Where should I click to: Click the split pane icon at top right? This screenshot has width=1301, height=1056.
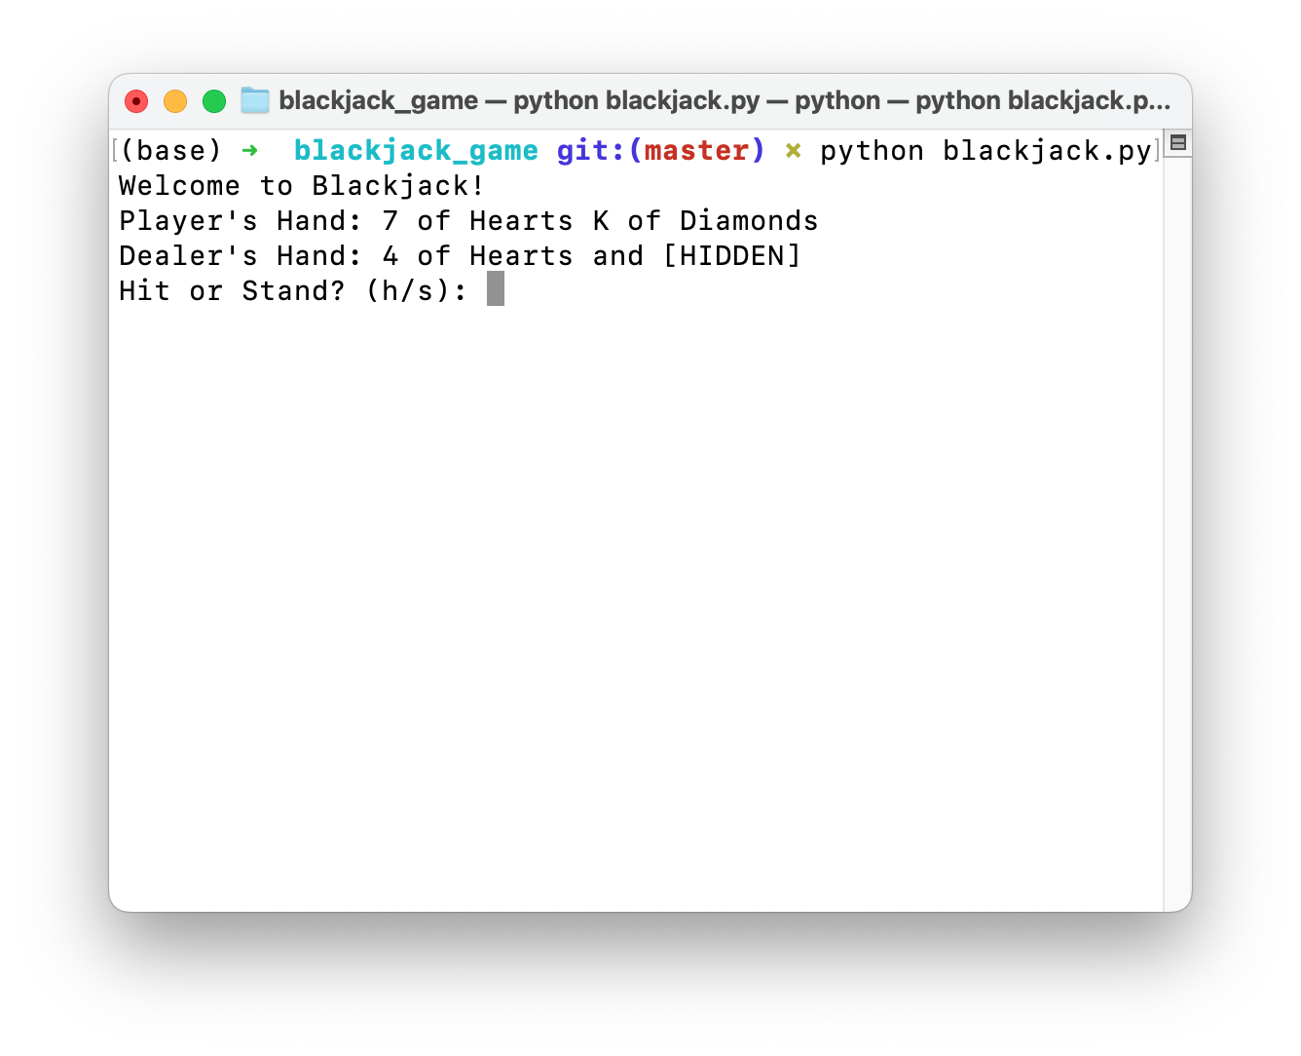1177,142
